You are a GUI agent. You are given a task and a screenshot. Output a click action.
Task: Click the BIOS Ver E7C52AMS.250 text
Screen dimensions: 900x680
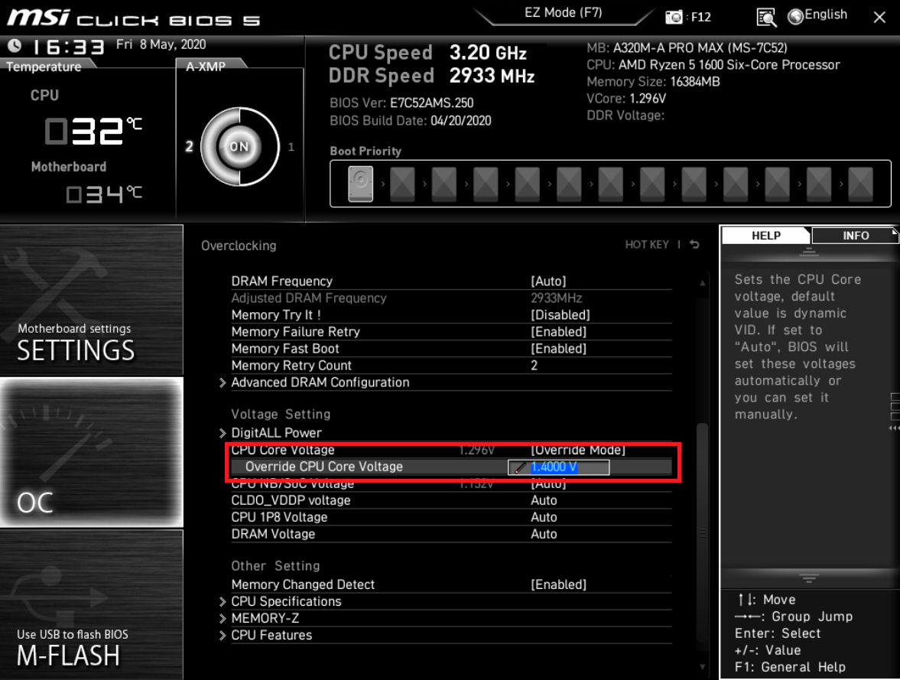(x=401, y=103)
